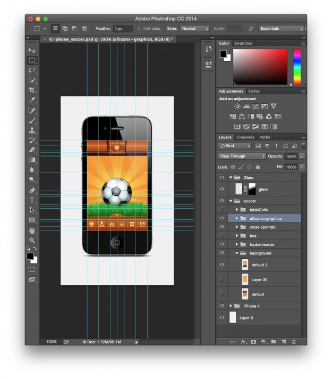
Task: Open the Pass Through blend mode dropdown
Action: [242, 156]
